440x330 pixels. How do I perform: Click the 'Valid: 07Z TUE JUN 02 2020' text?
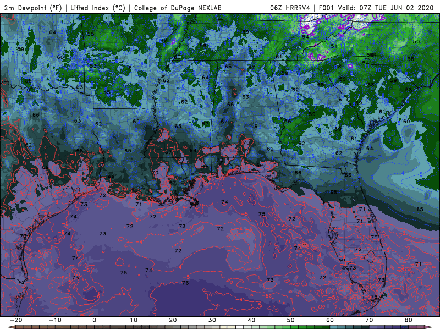coord(386,8)
